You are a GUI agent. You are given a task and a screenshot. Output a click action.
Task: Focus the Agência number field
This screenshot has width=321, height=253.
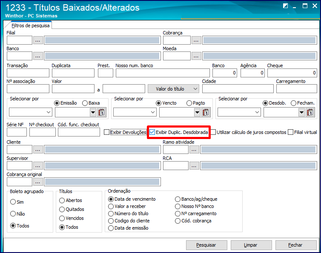[252, 73]
